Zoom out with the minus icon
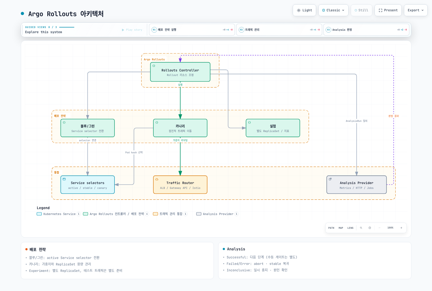 379,228
